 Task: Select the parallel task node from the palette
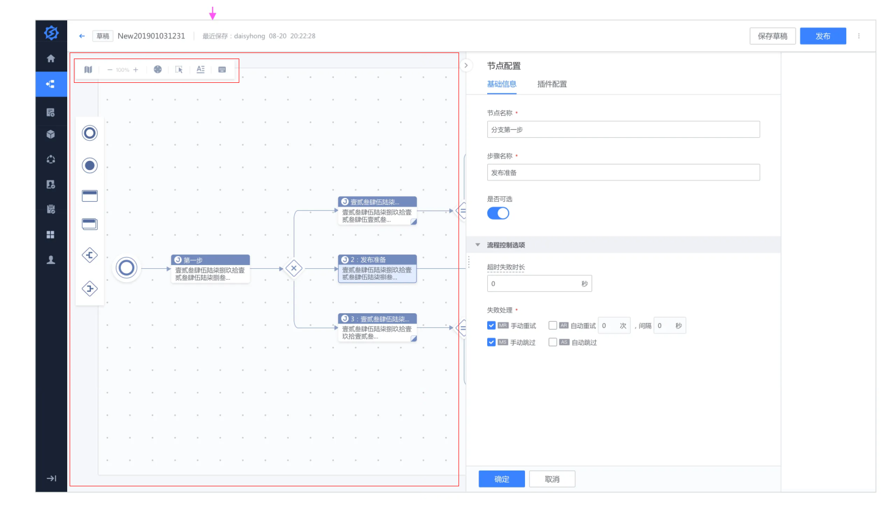90,224
